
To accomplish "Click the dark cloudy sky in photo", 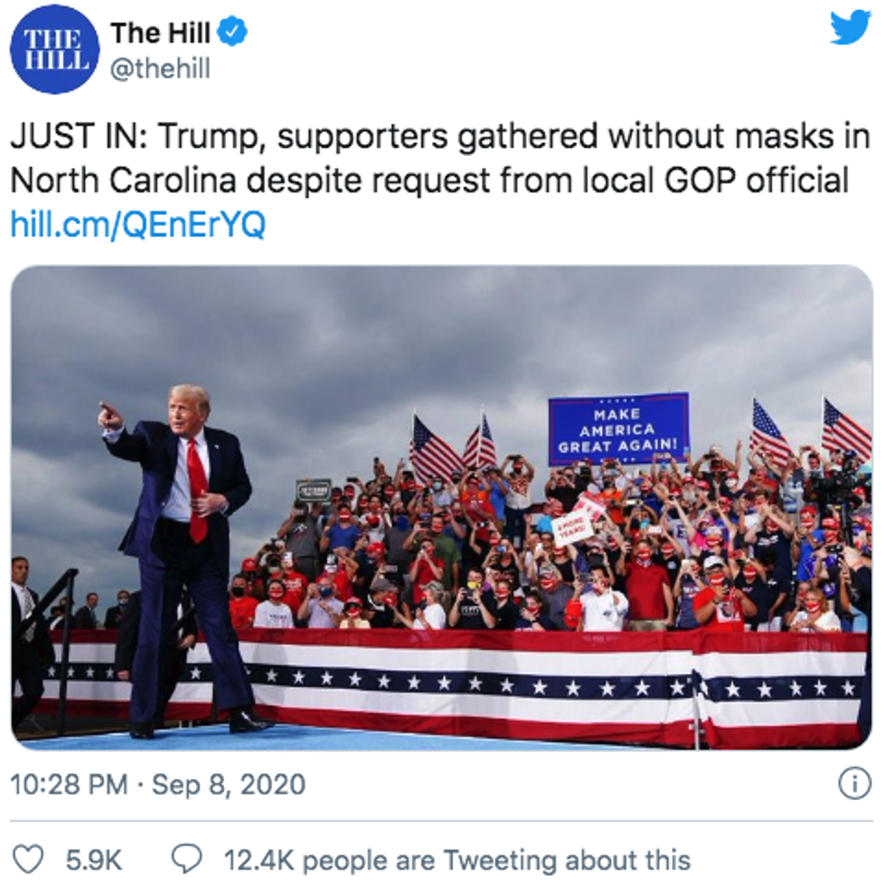I will pyautogui.click(x=362, y=344).
